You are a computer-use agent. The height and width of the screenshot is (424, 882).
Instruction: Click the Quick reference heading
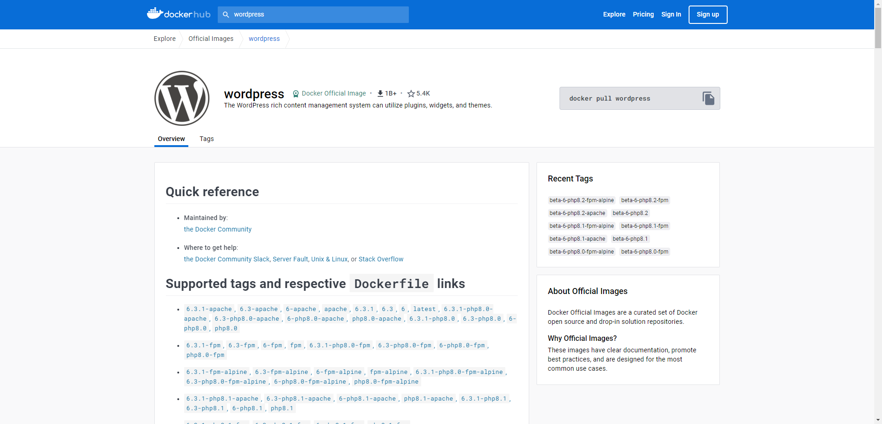pyautogui.click(x=212, y=192)
